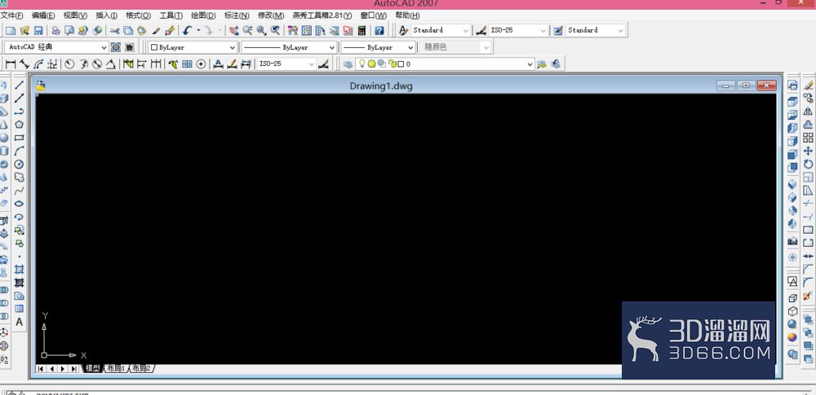
Task: Select the Cut scissors icon
Action: click(114, 31)
